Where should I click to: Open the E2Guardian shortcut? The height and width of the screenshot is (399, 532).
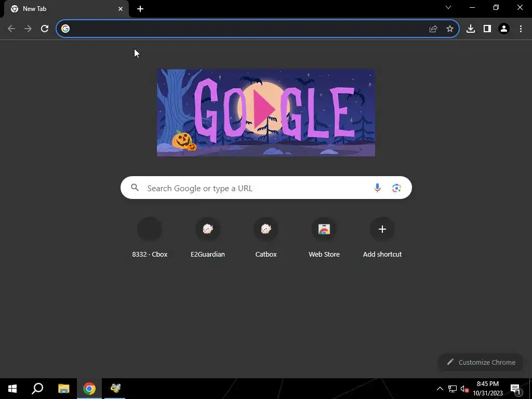[x=208, y=238]
